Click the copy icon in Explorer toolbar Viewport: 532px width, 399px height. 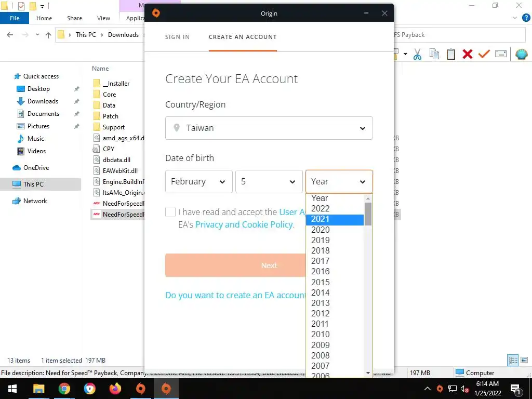434,54
